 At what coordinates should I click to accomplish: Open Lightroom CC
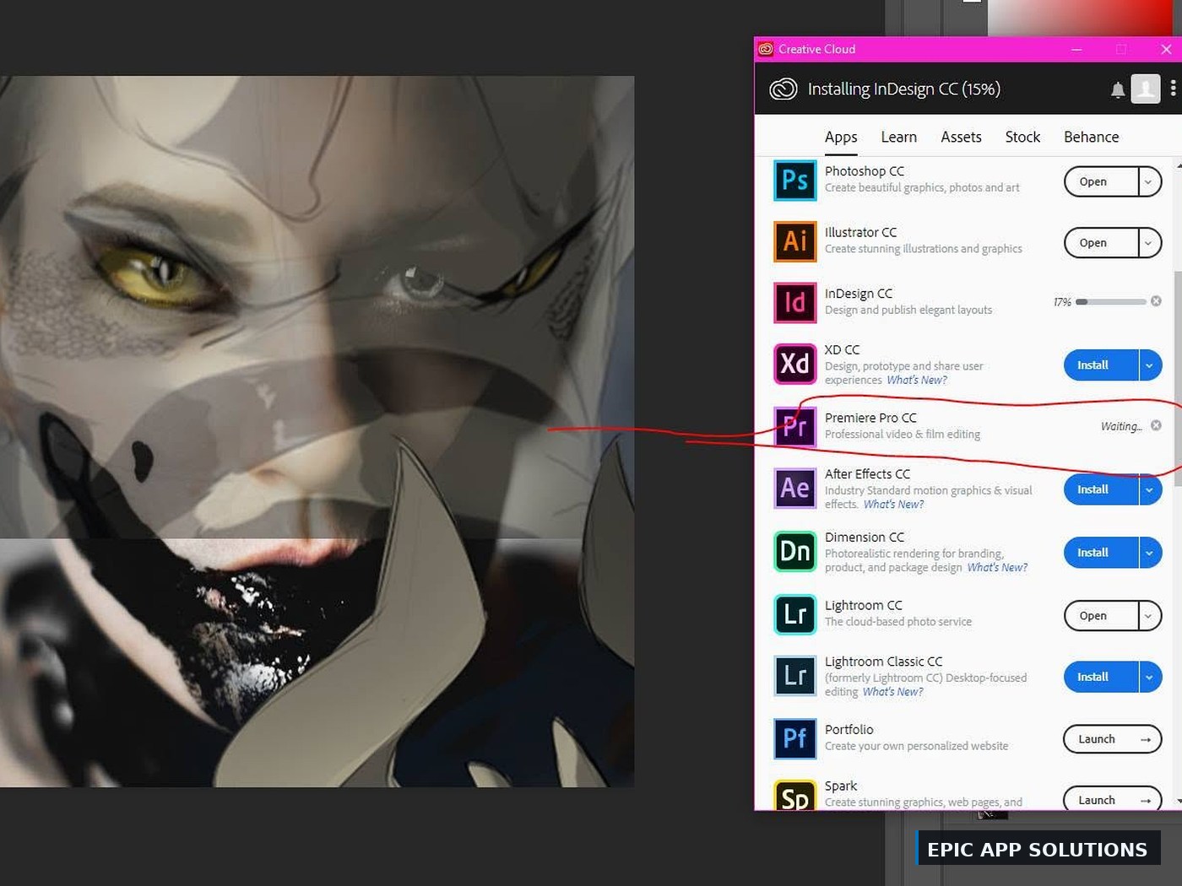1101,616
